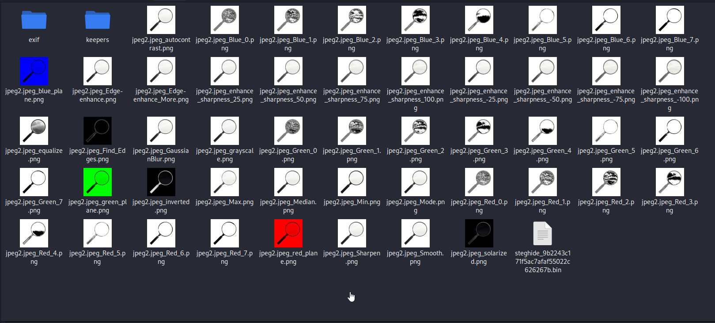Select jpeg2.jpeg_Red_6.png file
715x323 pixels.
[161, 233]
